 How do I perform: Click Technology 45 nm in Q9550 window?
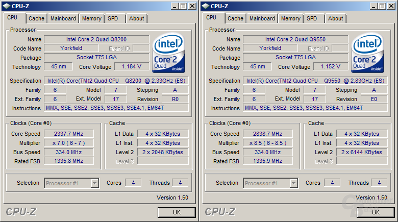(257, 66)
